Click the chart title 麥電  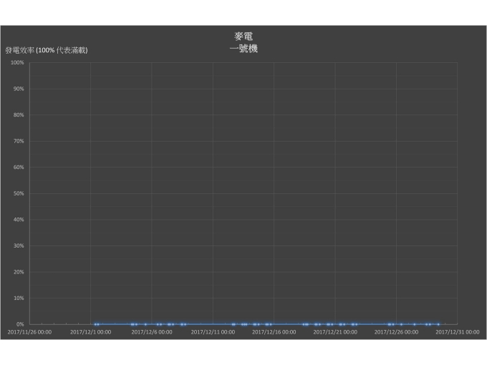[243, 36]
